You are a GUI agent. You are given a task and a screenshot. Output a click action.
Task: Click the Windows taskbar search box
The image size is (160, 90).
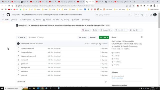pyautogui.click(x=16, y=88)
